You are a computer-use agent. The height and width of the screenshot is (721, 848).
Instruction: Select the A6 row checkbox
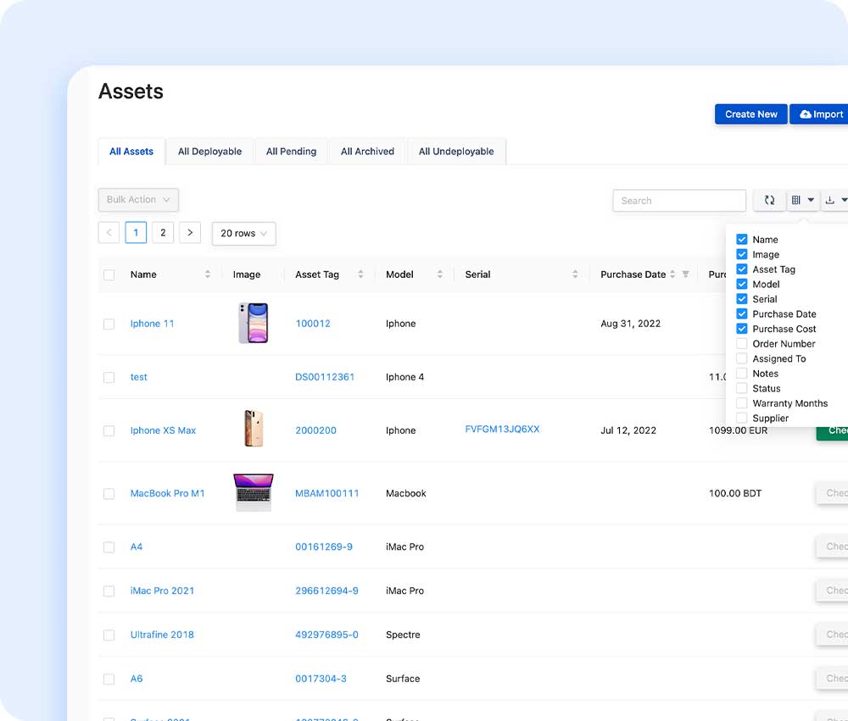(x=109, y=679)
